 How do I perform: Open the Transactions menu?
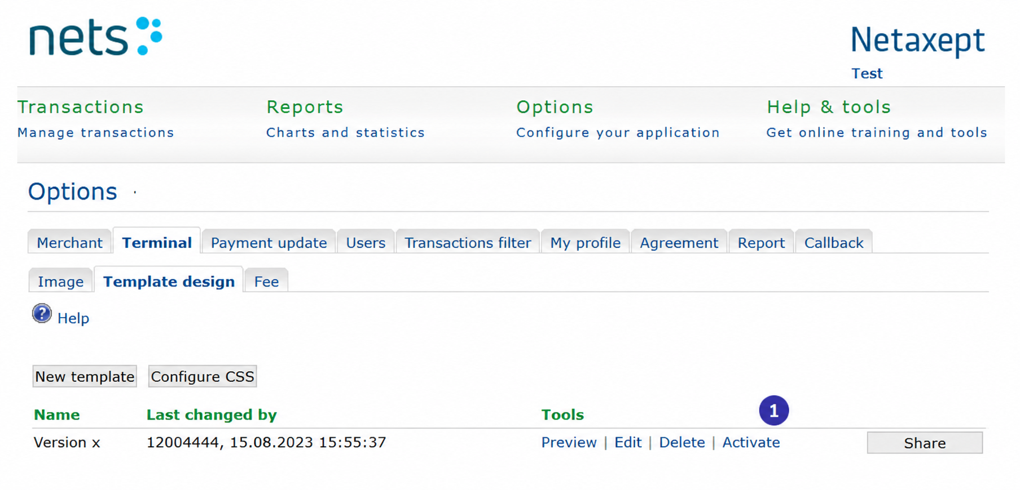[81, 107]
